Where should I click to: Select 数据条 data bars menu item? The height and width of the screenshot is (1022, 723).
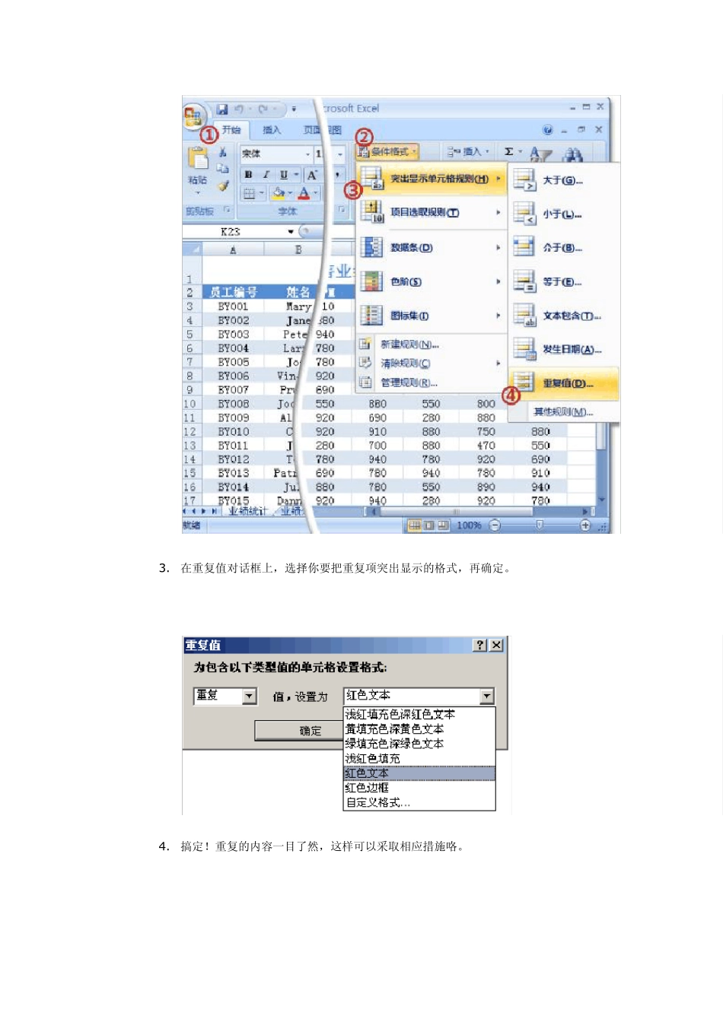pos(432,247)
